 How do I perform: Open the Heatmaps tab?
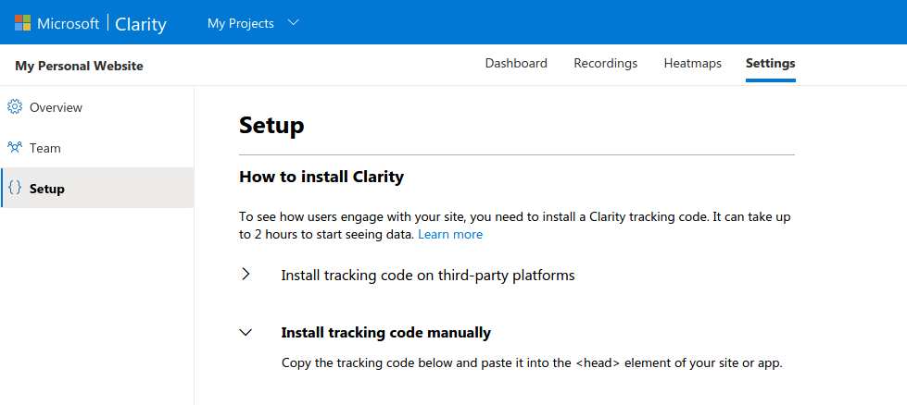pos(692,64)
